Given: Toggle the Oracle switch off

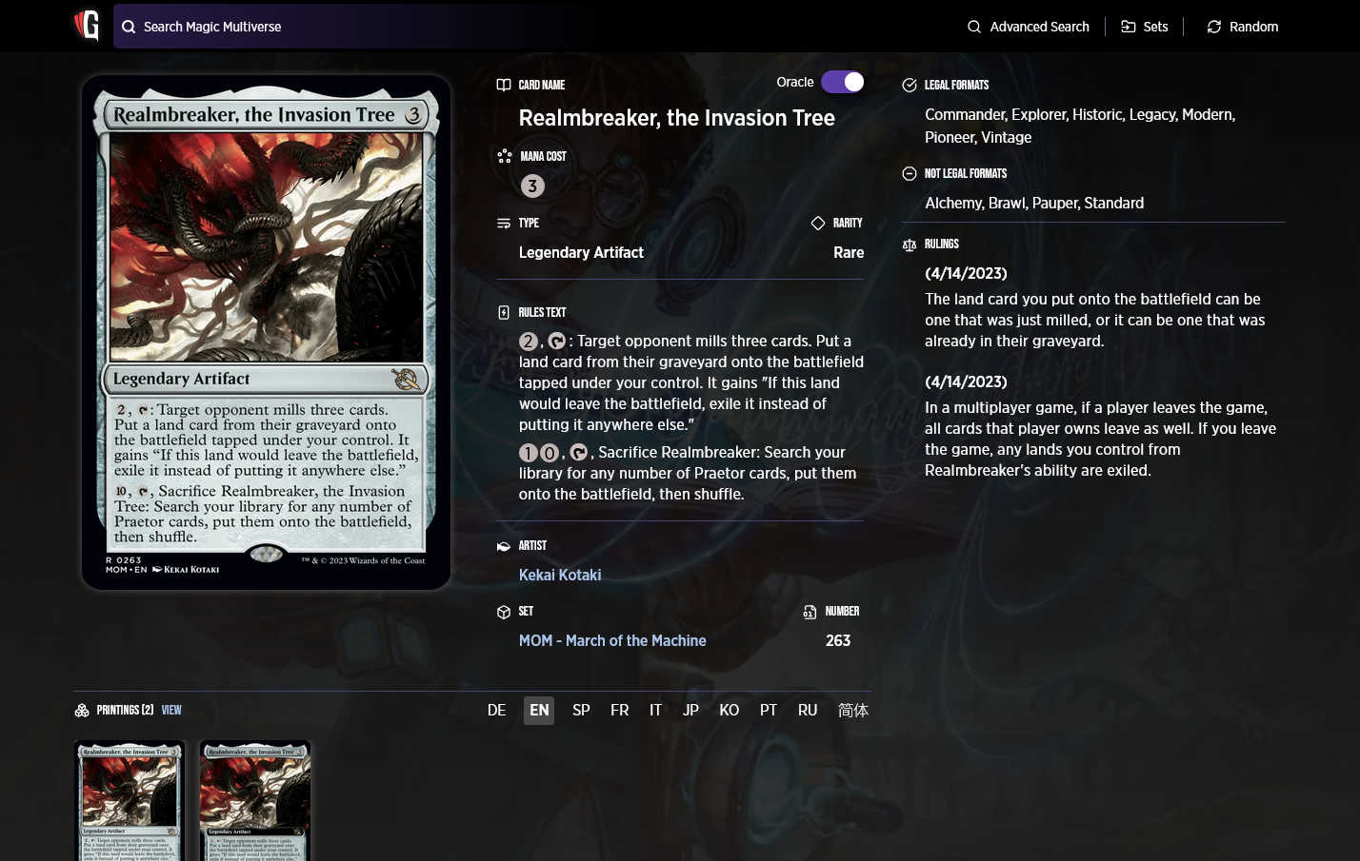Looking at the screenshot, I should tap(843, 82).
